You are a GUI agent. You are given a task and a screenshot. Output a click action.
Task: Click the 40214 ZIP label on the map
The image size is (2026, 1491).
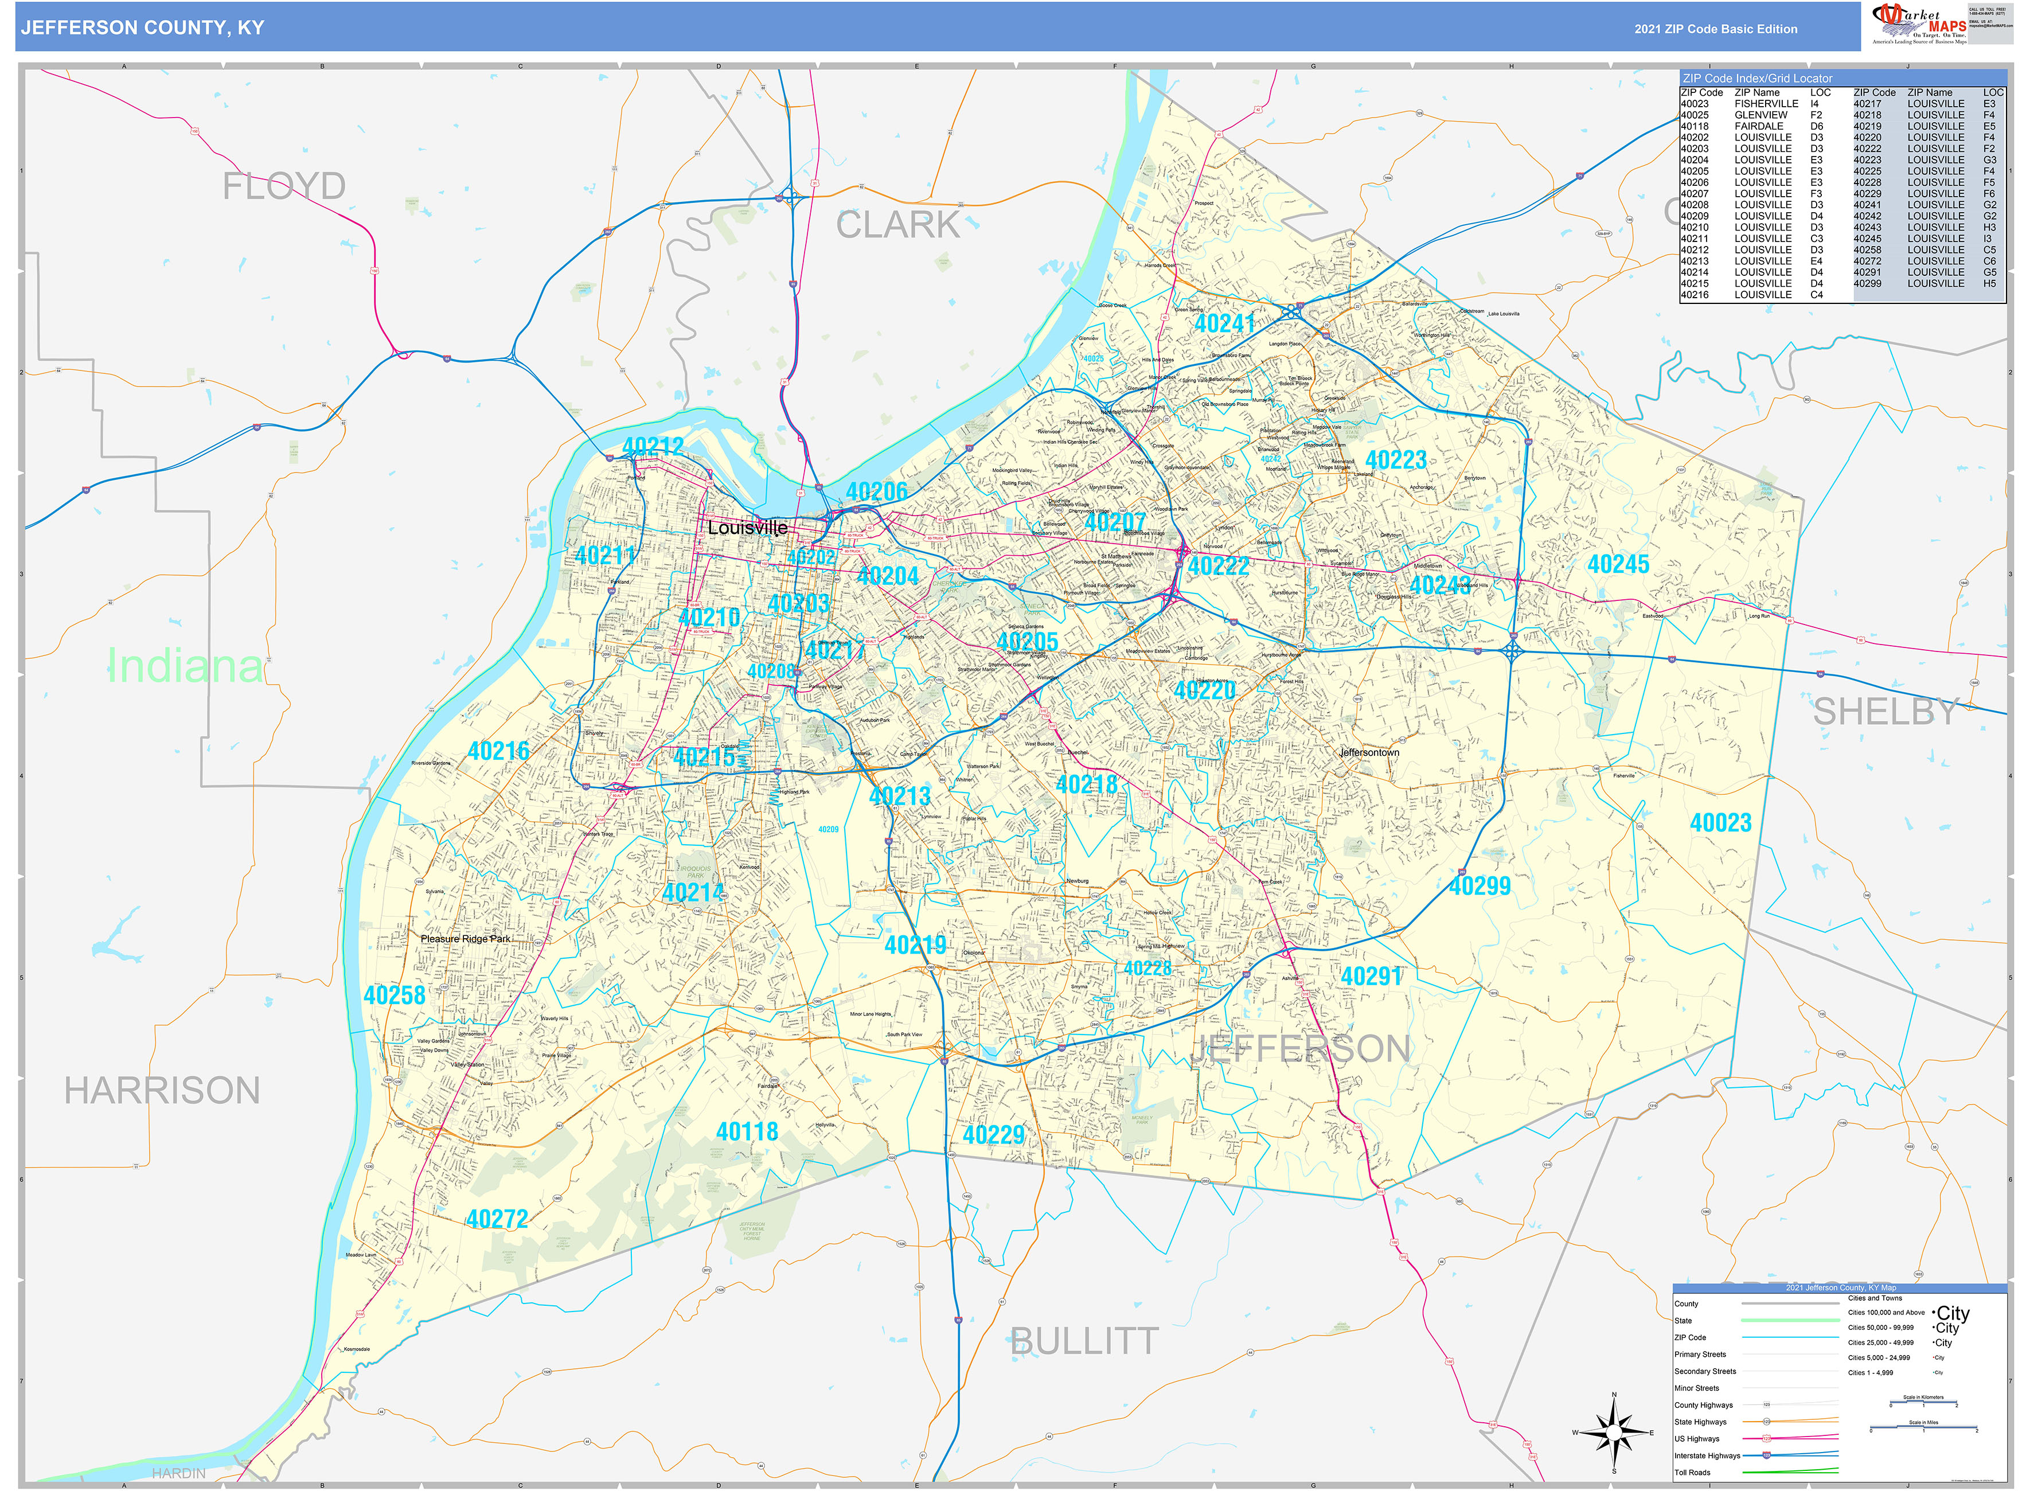pyautogui.click(x=693, y=892)
